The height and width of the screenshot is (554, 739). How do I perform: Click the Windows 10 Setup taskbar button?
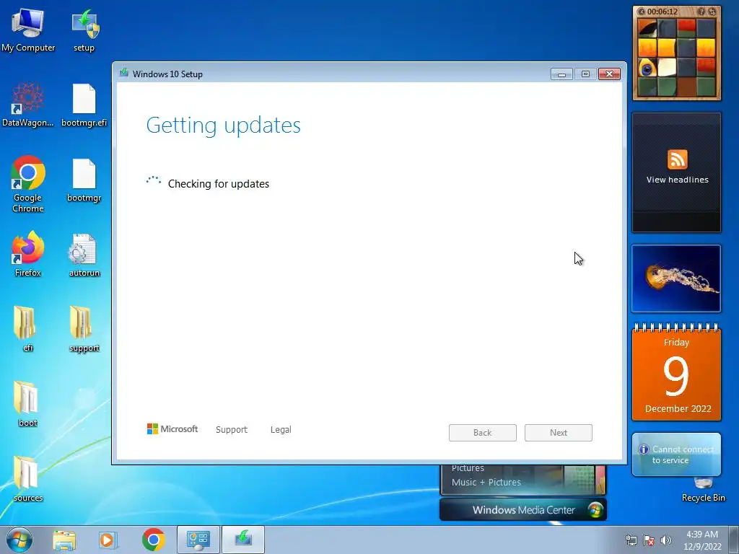(243, 540)
